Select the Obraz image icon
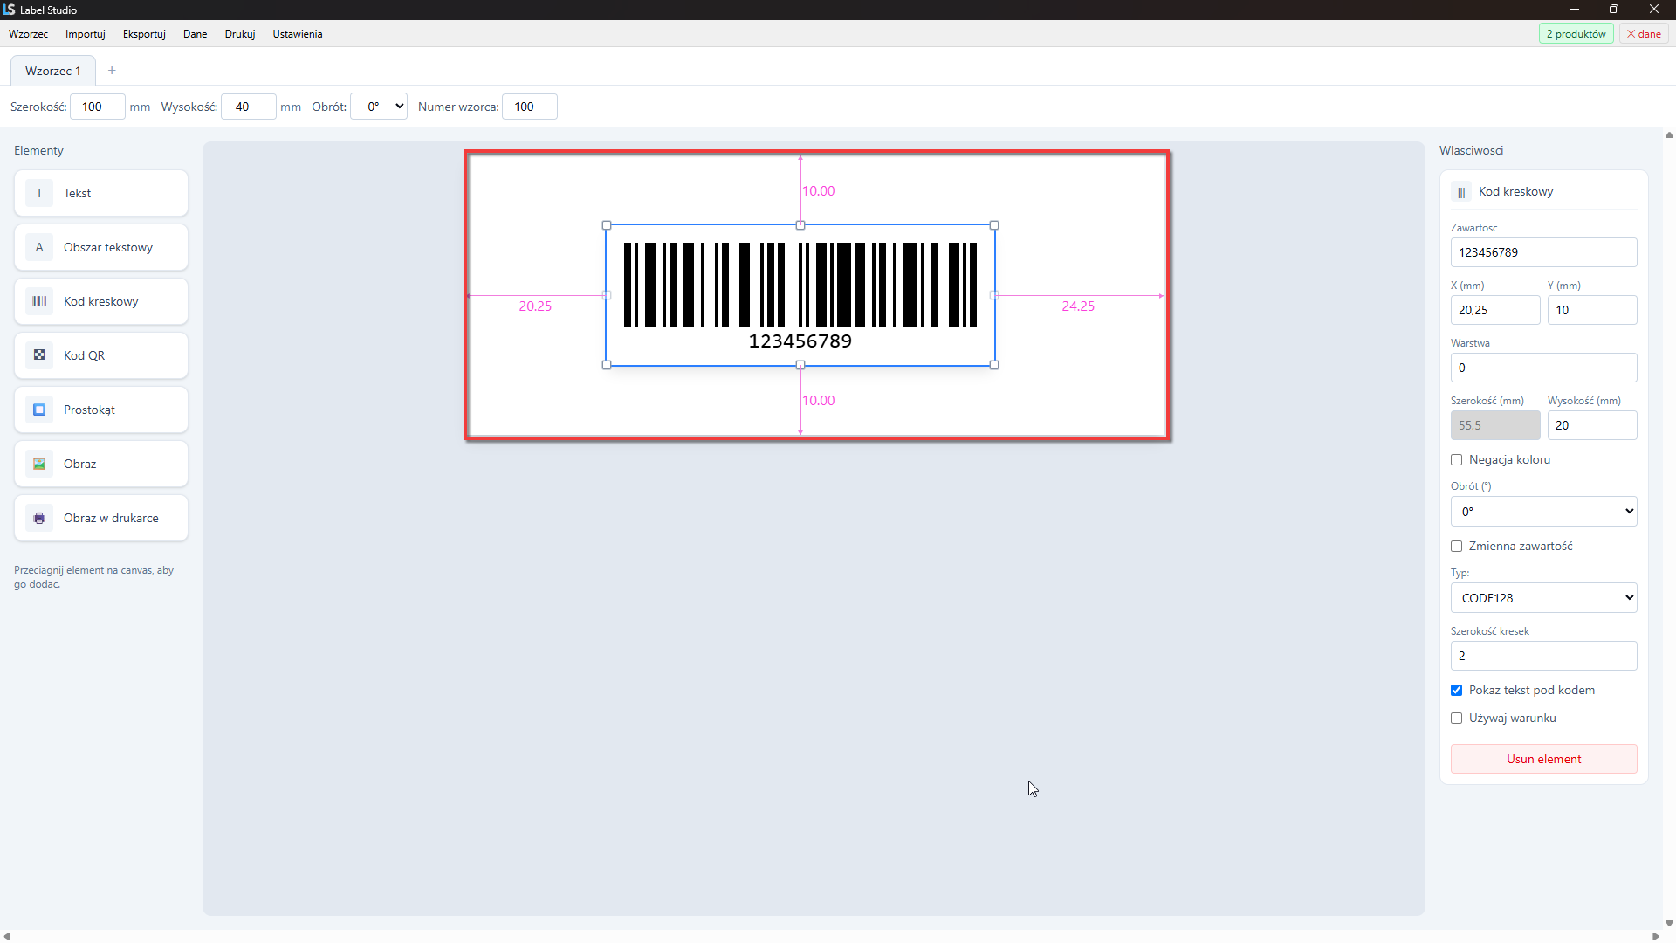Viewport: 1676px width, 943px height. (x=39, y=464)
